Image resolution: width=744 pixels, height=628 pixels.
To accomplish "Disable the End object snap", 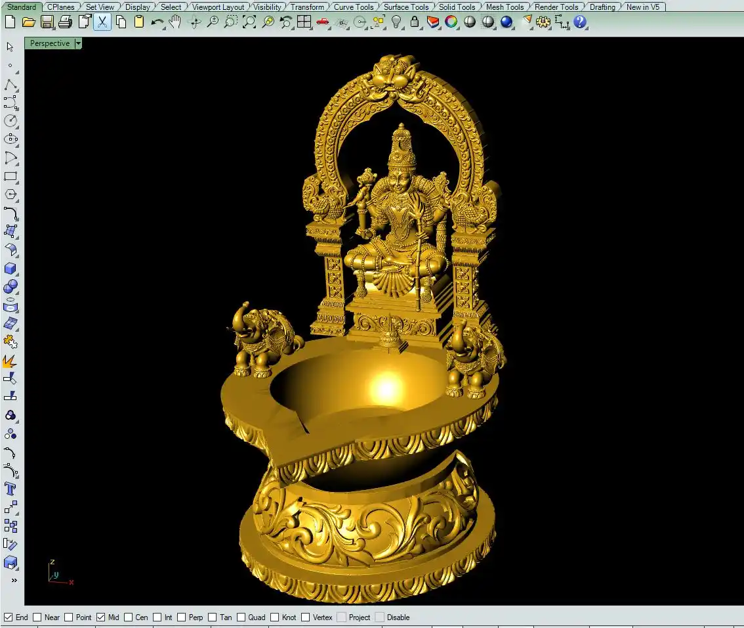I will coord(9,617).
